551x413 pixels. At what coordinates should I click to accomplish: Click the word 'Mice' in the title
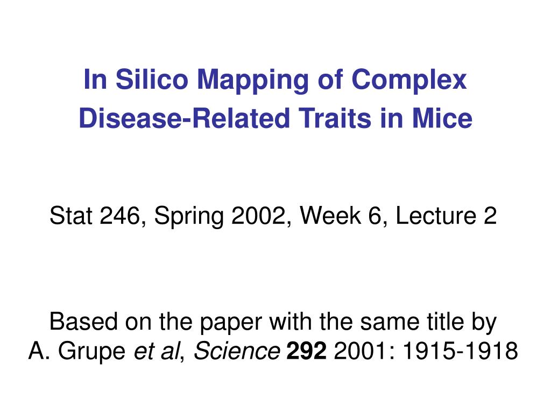[442, 118]
